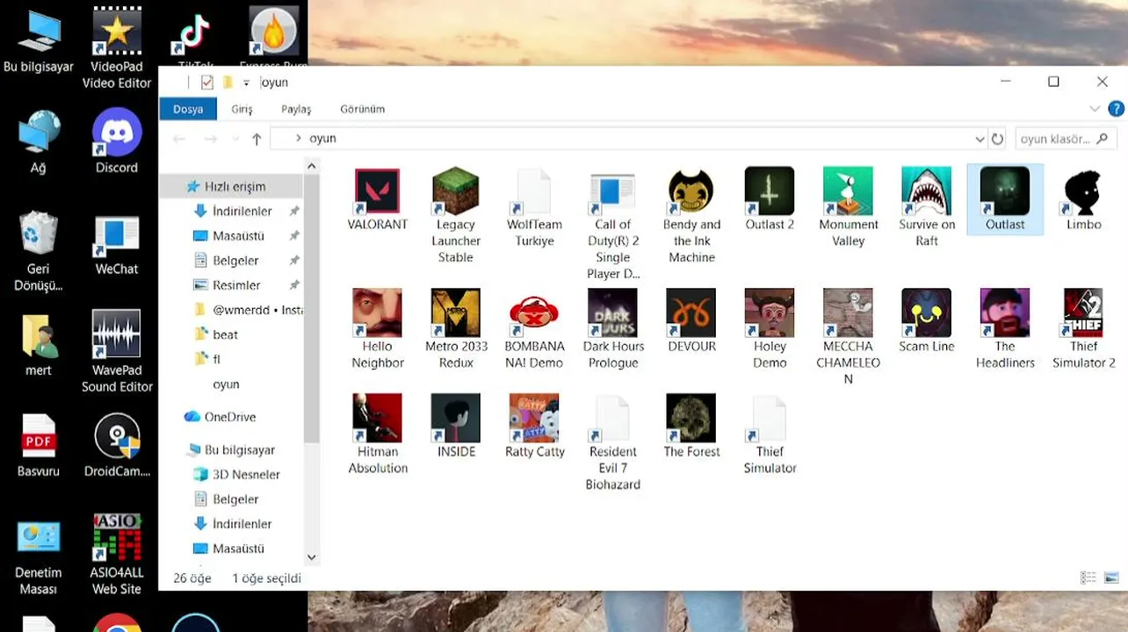Switch to details list view
The width and height of the screenshot is (1128, 632).
(x=1088, y=578)
